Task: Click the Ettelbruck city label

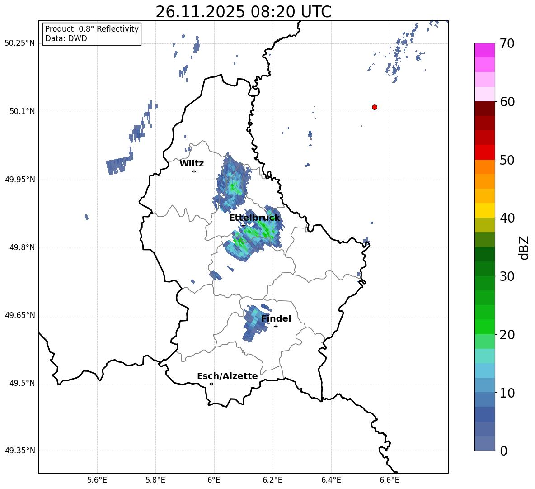Action: tap(254, 218)
